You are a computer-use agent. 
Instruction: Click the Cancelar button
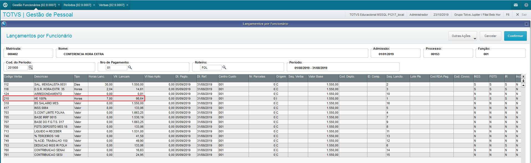490,36
